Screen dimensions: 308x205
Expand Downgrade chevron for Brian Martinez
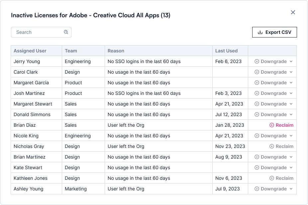point(291,157)
